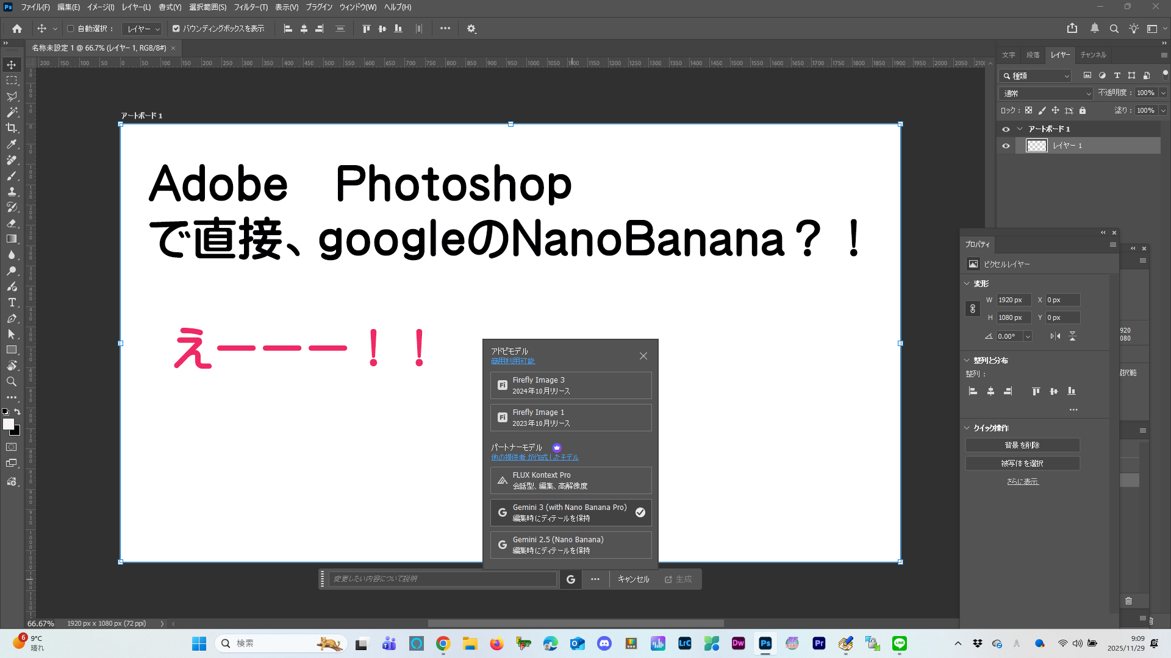Screen dimensions: 1171x658
Task: Click Google model selector icon in prompt bar
Action: pos(571,579)
